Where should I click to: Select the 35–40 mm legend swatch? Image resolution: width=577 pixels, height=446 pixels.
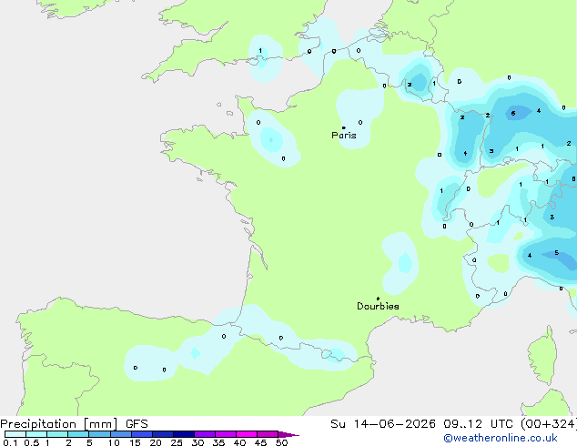click(226, 434)
